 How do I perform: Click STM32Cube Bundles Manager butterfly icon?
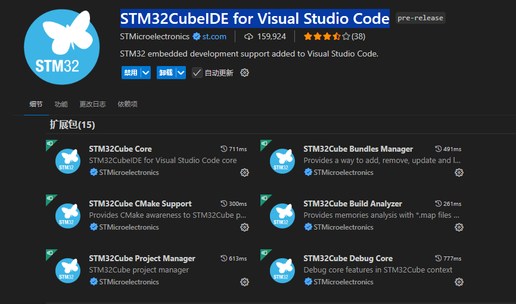point(282,161)
